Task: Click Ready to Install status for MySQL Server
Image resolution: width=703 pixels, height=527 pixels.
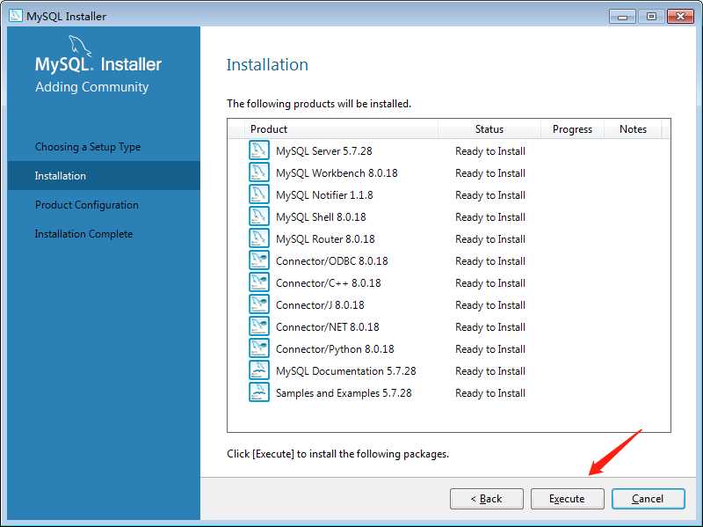Action: pos(490,150)
